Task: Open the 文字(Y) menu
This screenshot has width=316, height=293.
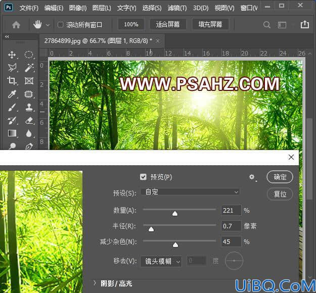Action: pos(127,8)
